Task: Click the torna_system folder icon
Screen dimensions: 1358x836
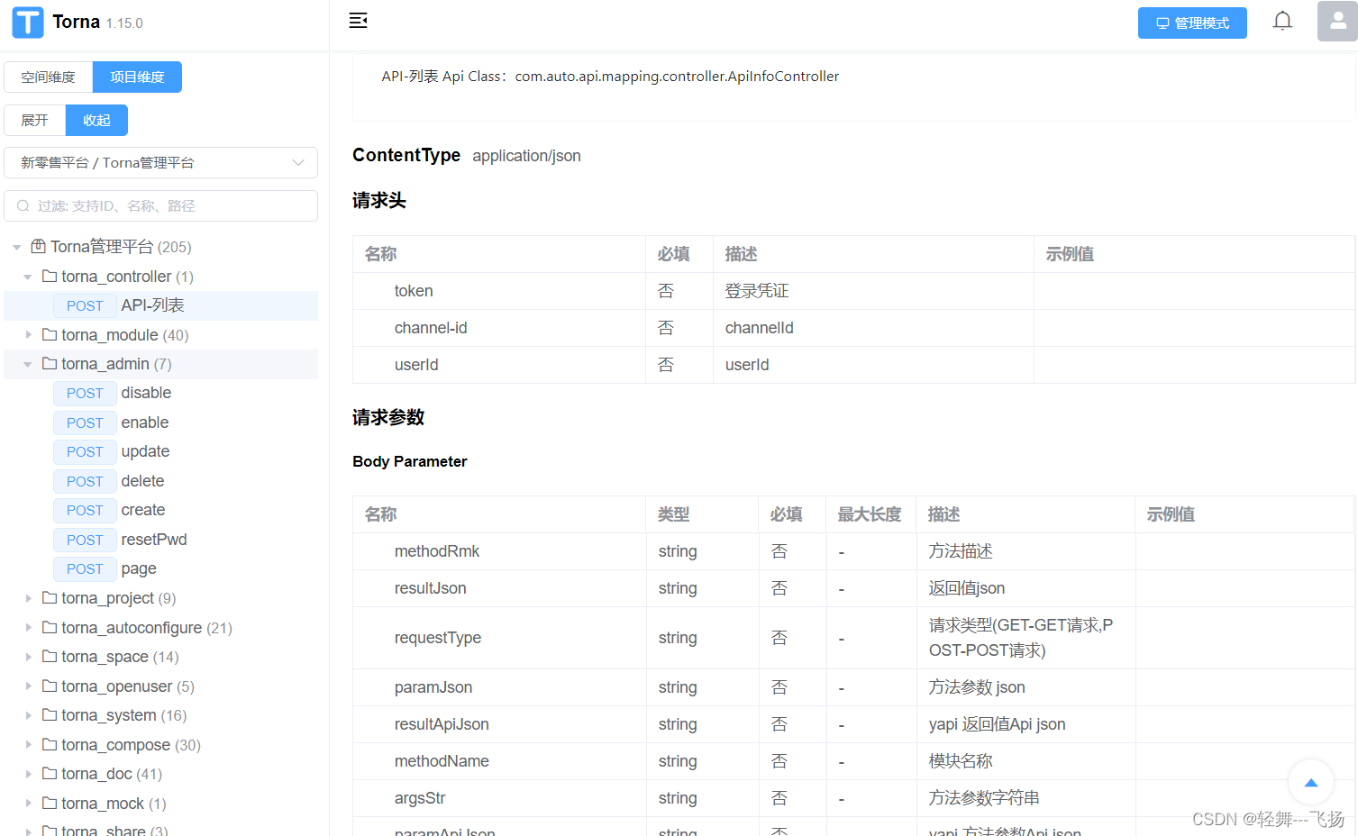Action: (50, 714)
